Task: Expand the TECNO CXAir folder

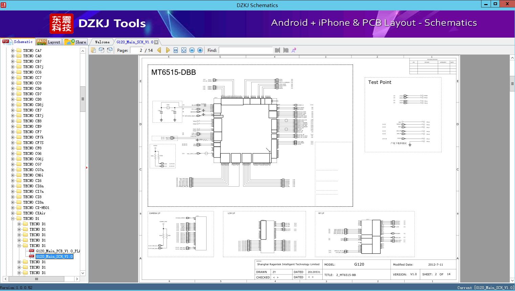Action: pos(13,213)
